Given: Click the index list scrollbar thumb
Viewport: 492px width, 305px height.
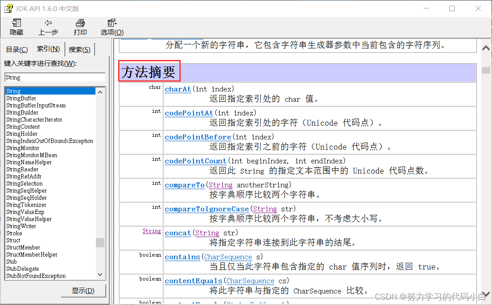Looking at the screenshot, I should pyautogui.click(x=100, y=242).
